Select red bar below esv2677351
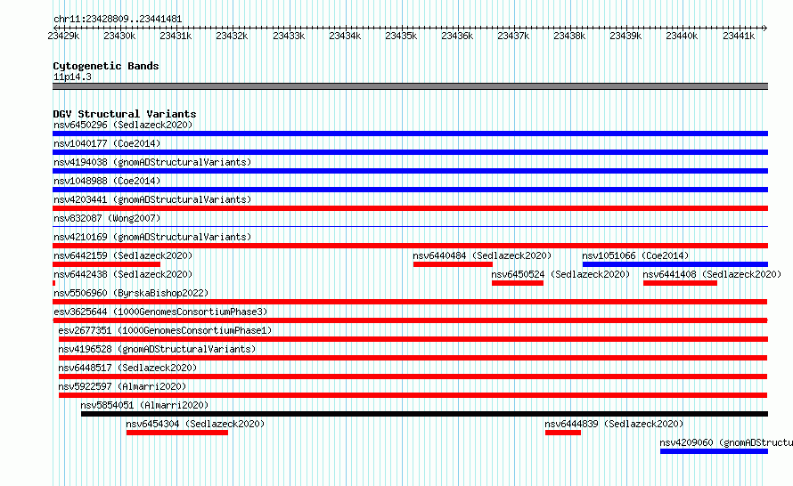 pos(413,339)
